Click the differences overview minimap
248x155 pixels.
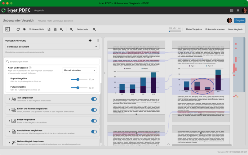tap(239, 91)
